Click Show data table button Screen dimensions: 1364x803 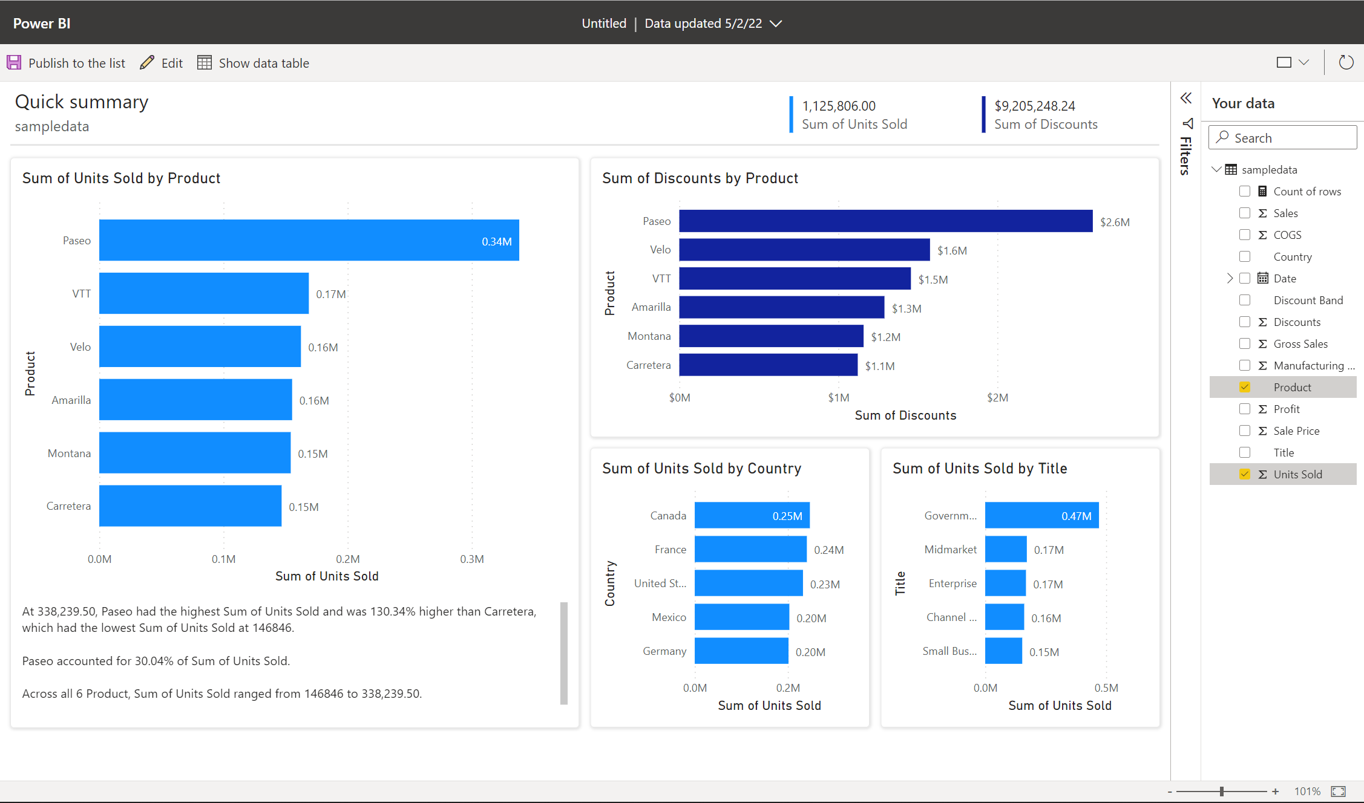pos(254,62)
